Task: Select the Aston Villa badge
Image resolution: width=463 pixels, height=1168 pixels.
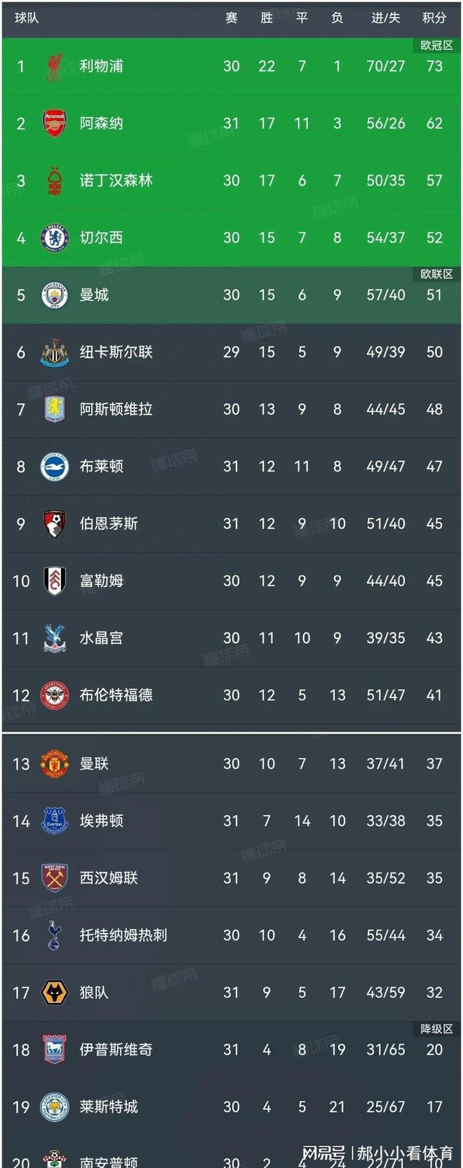Action: point(54,410)
